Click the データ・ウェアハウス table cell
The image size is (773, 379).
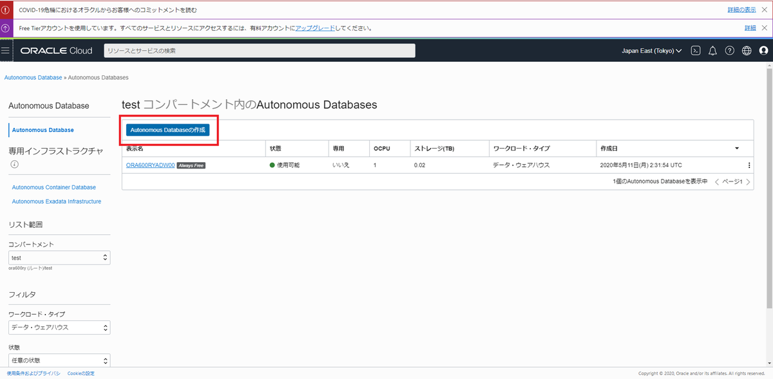521,165
